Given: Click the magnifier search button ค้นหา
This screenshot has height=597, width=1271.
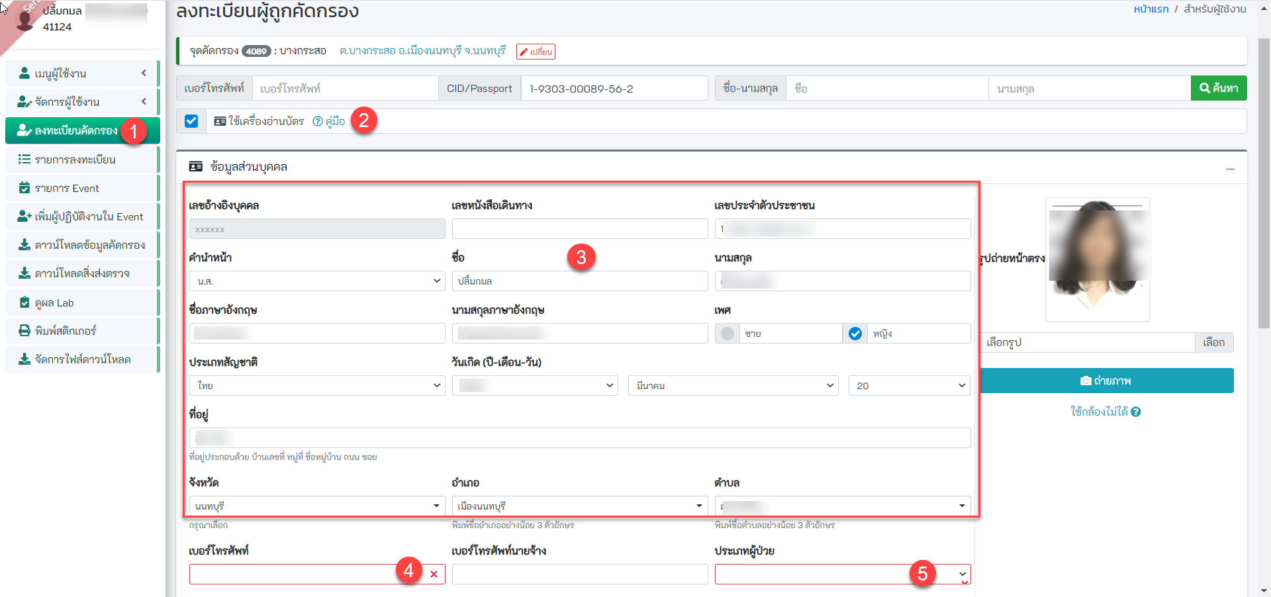Looking at the screenshot, I should [1218, 88].
